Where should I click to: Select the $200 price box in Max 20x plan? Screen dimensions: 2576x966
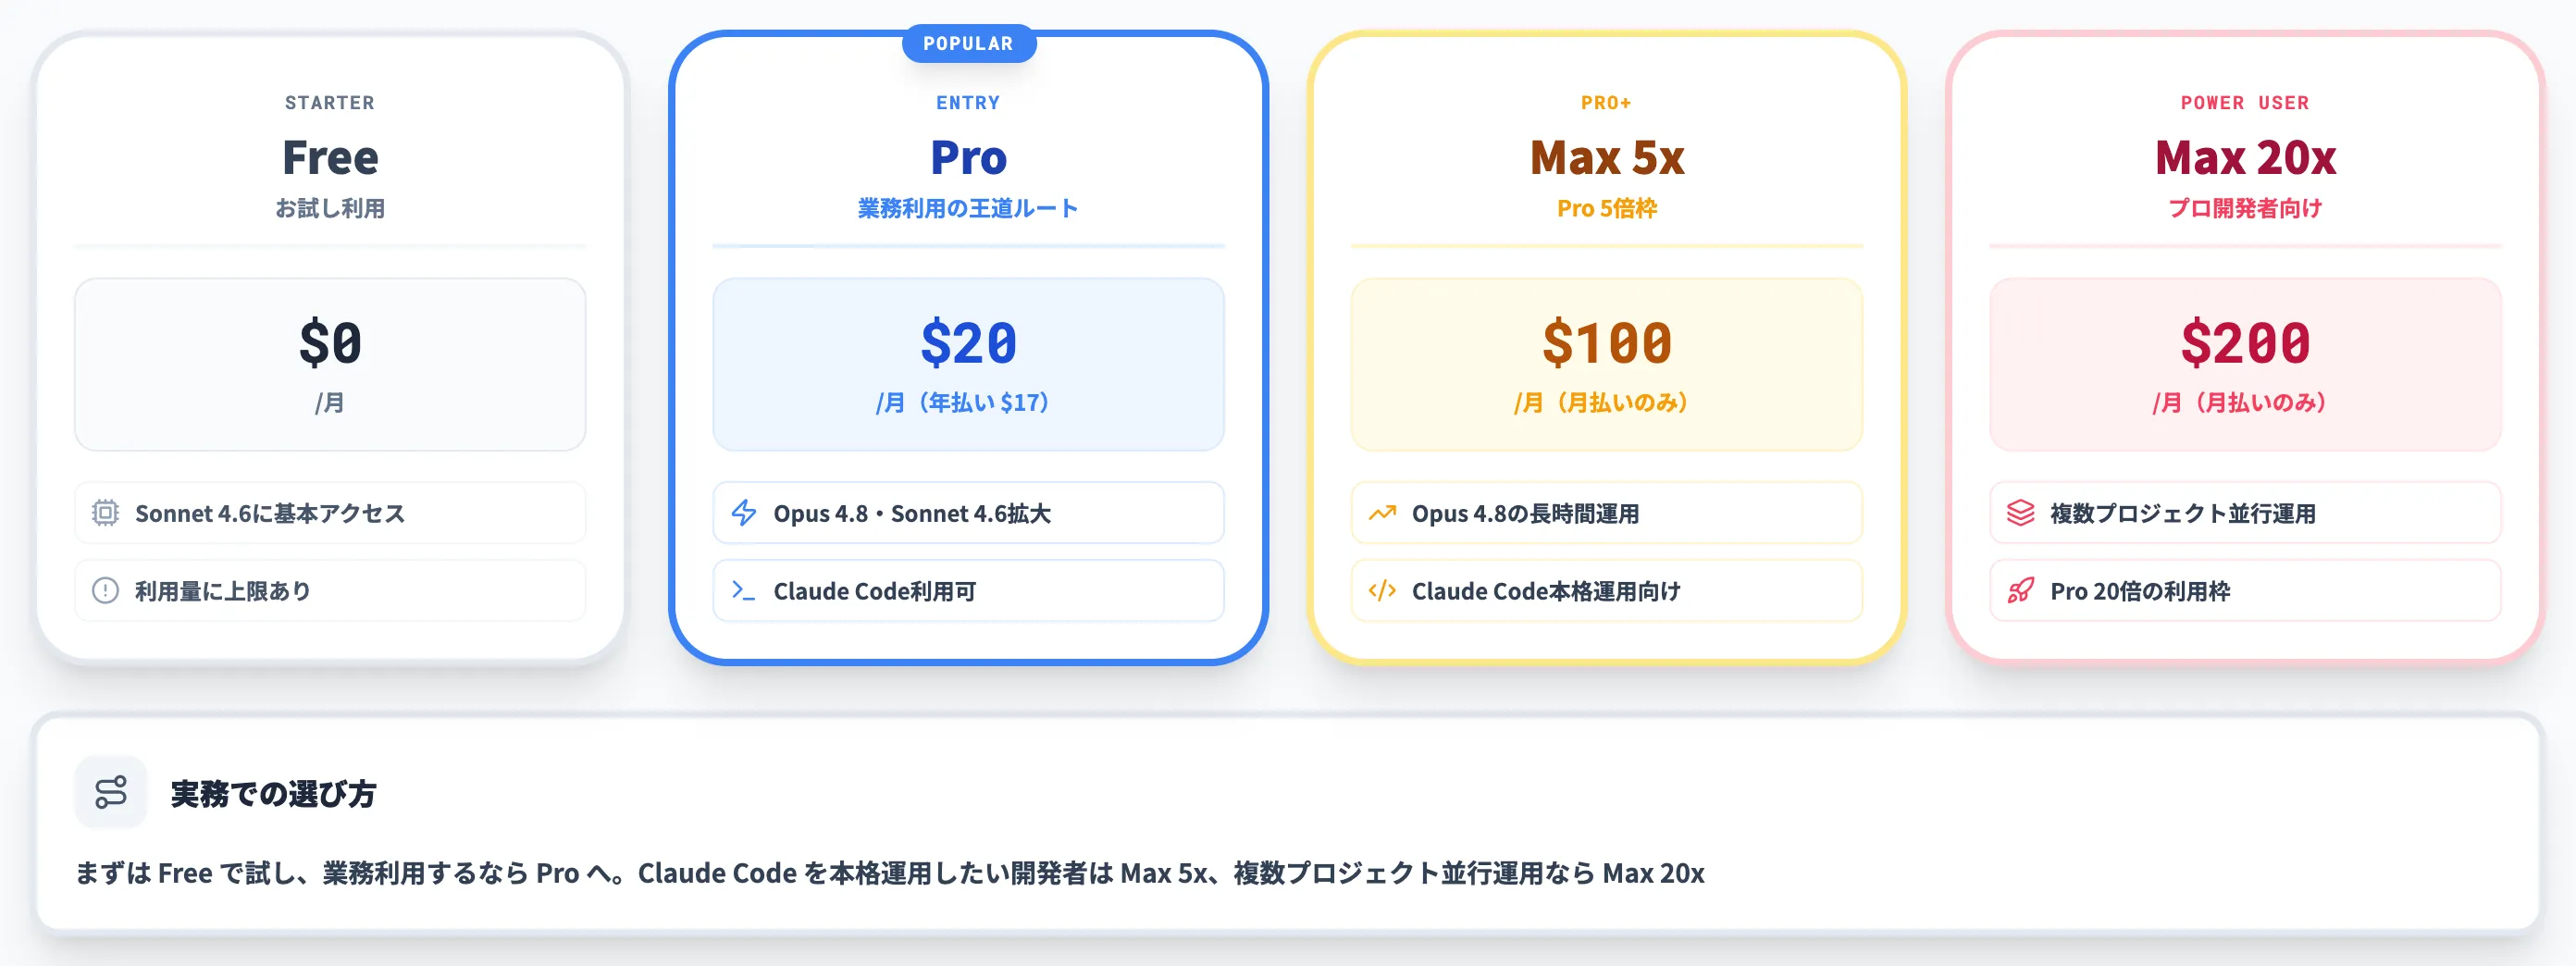pos(2245,365)
